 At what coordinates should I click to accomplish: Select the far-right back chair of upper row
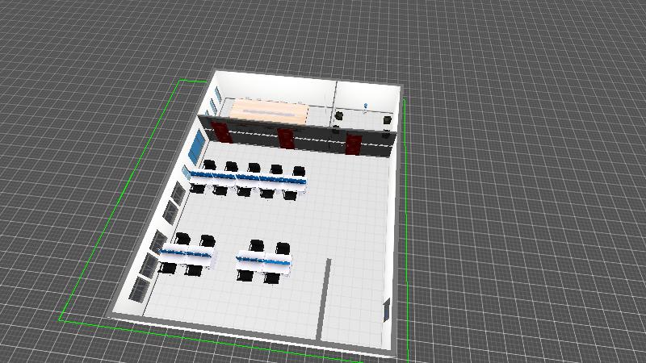300,171
